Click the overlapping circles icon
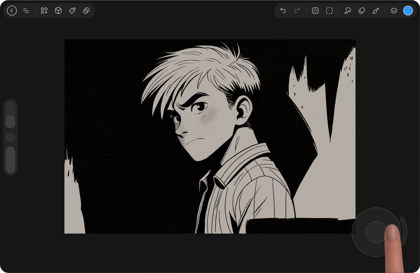Screen dimensions: 420x273 (86, 11)
